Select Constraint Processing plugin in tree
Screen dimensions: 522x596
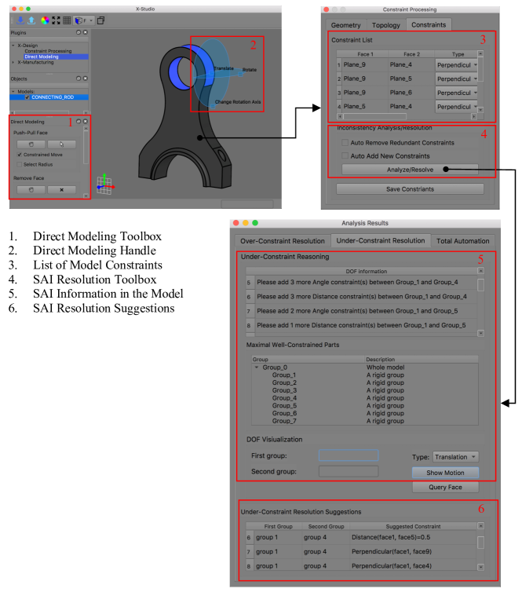click(x=48, y=51)
